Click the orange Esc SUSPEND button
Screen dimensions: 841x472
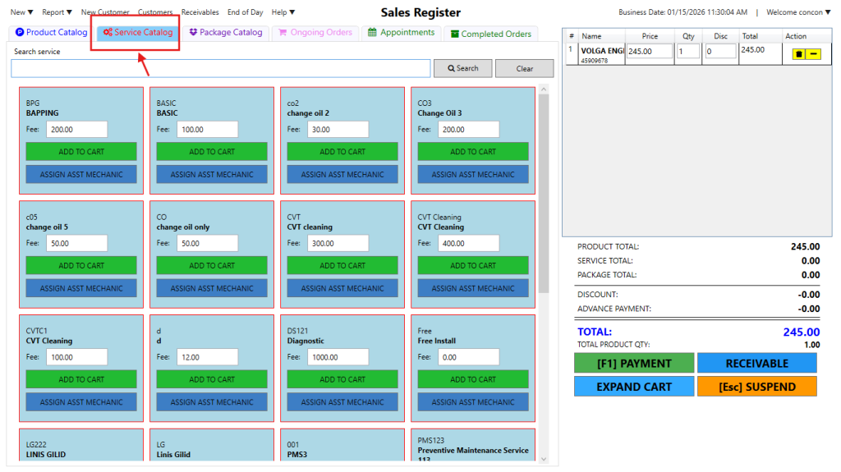(x=756, y=387)
